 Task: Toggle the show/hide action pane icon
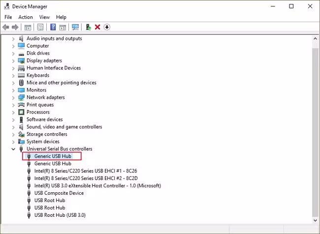(63, 27)
